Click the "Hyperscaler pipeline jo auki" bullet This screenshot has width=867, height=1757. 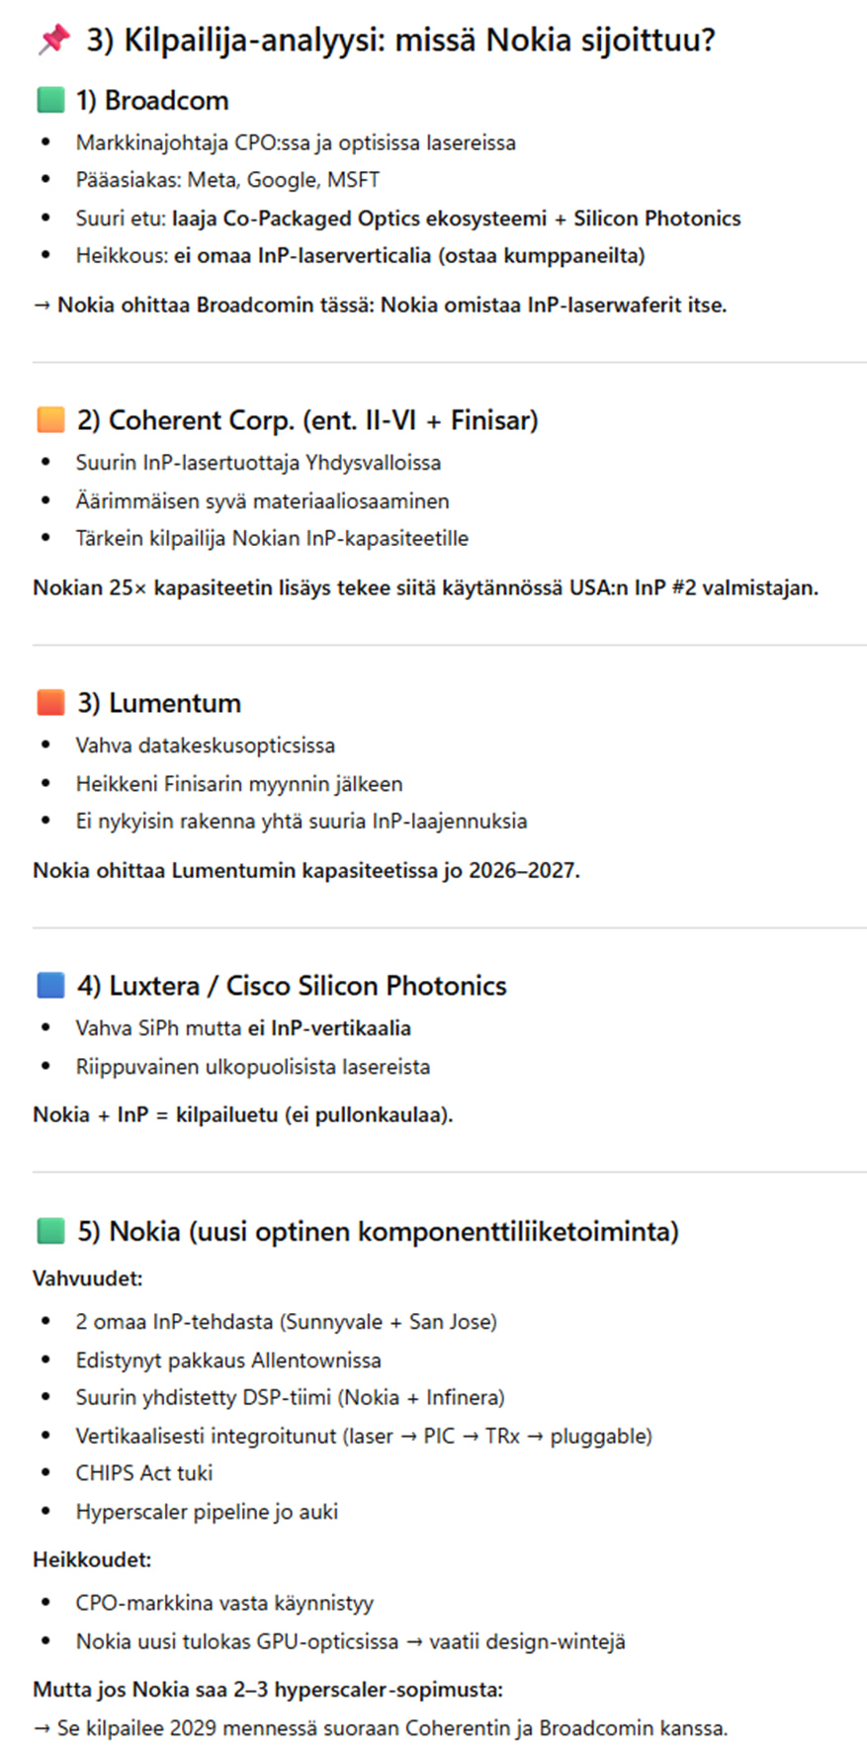click(207, 1512)
